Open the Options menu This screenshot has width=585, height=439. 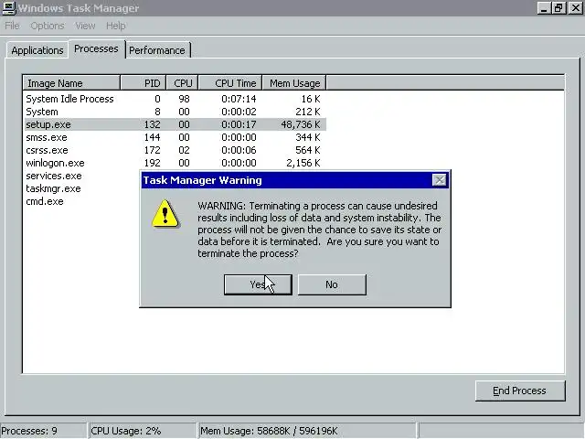(x=48, y=26)
